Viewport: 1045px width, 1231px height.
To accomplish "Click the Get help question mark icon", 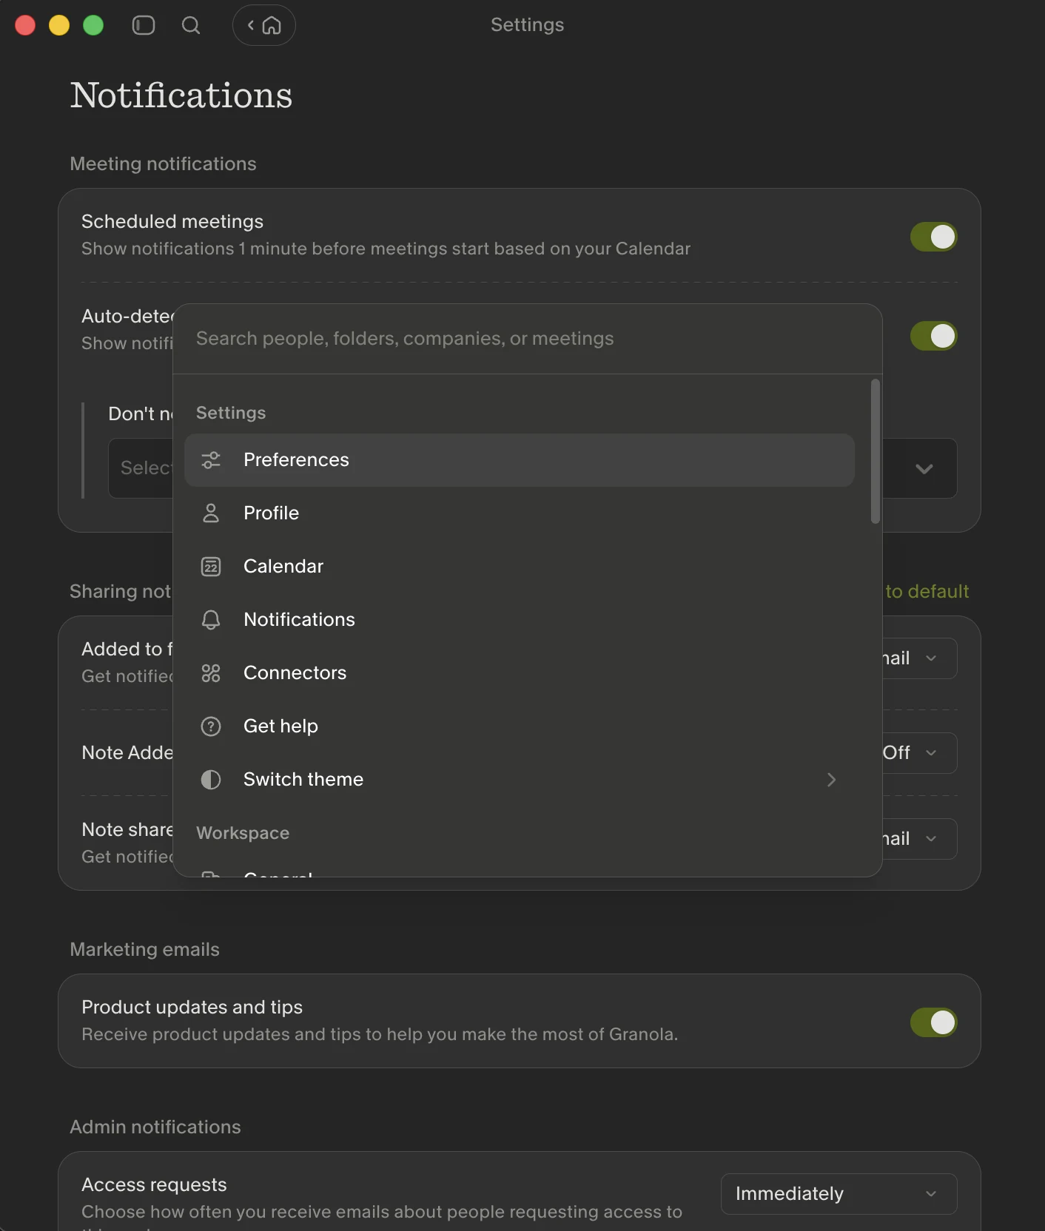I will (x=211, y=726).
